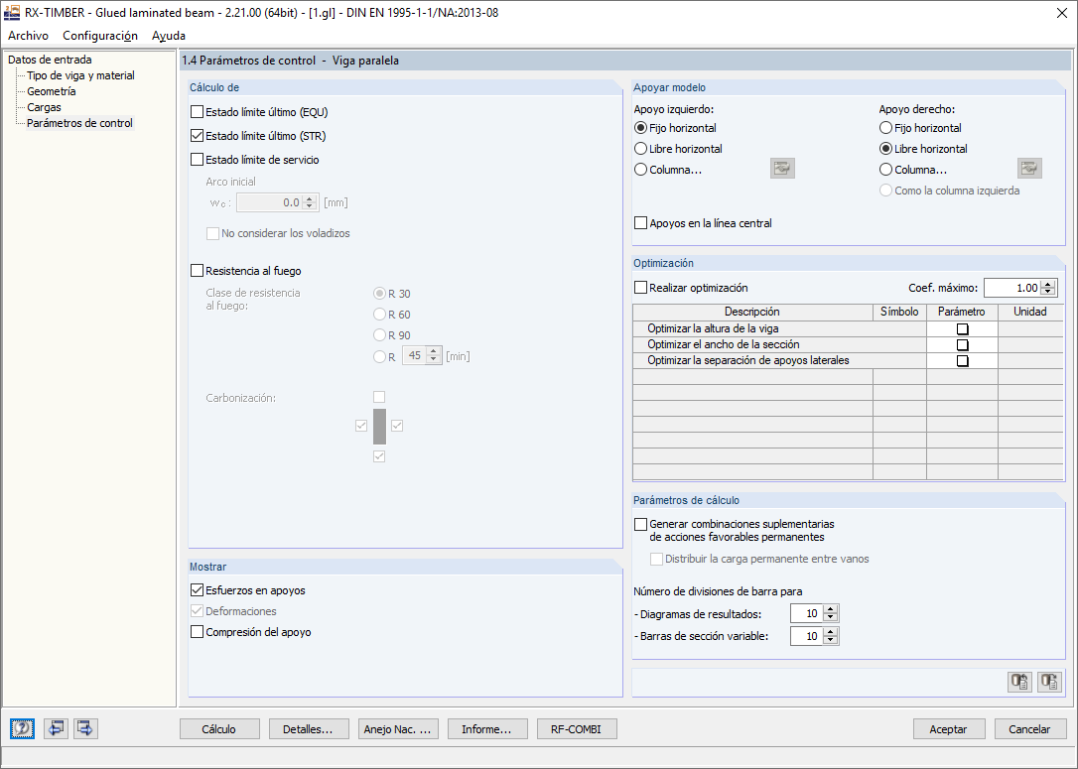Open the Archivo menu

coord(28,36)
